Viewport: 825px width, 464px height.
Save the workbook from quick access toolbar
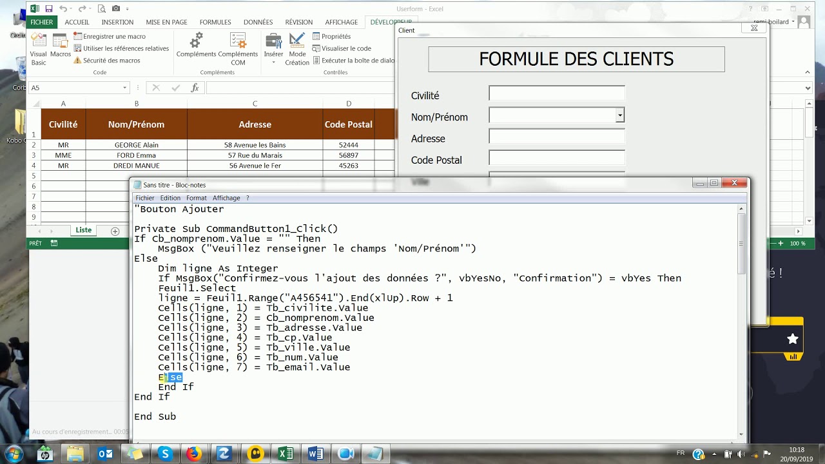point(49,8)
